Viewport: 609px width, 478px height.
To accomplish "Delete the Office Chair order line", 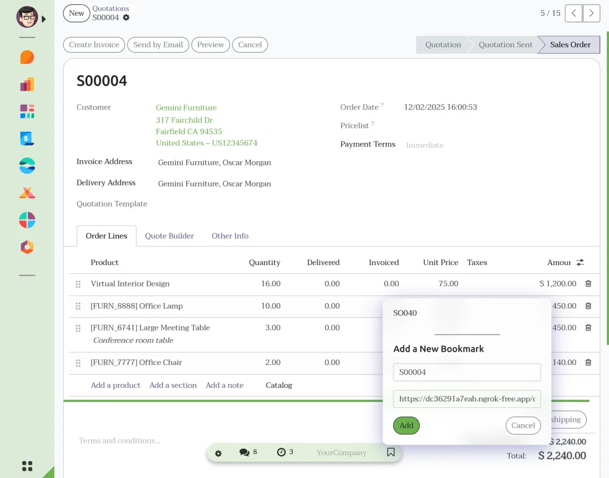I will coord(588,362).
